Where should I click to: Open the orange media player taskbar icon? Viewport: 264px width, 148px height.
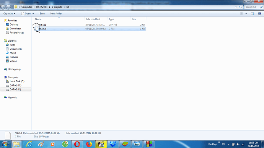pos(52,144)
